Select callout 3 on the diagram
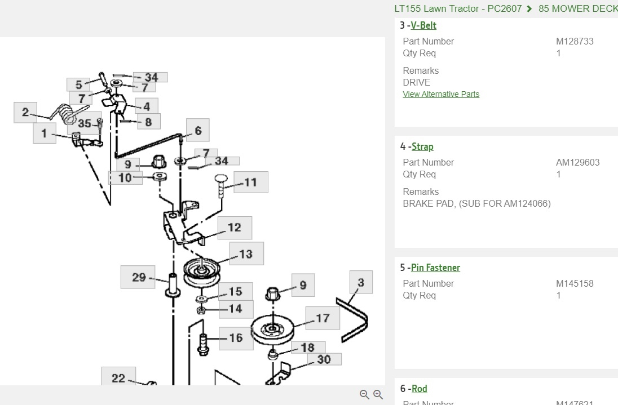 click(x=361, y=283)
